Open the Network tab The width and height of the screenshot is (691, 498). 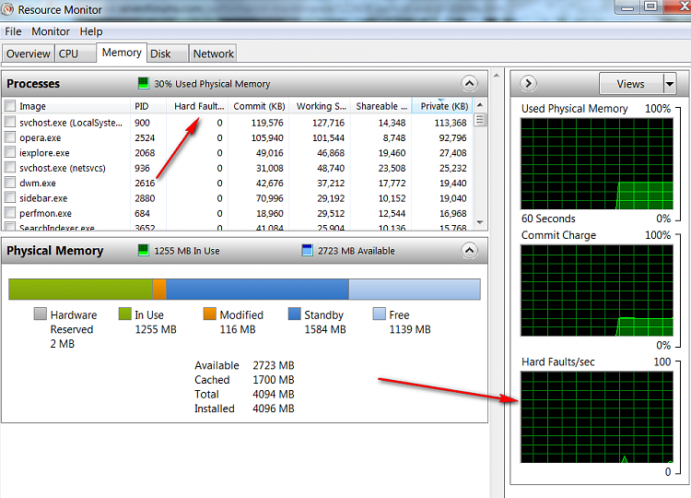click(214, 53)
